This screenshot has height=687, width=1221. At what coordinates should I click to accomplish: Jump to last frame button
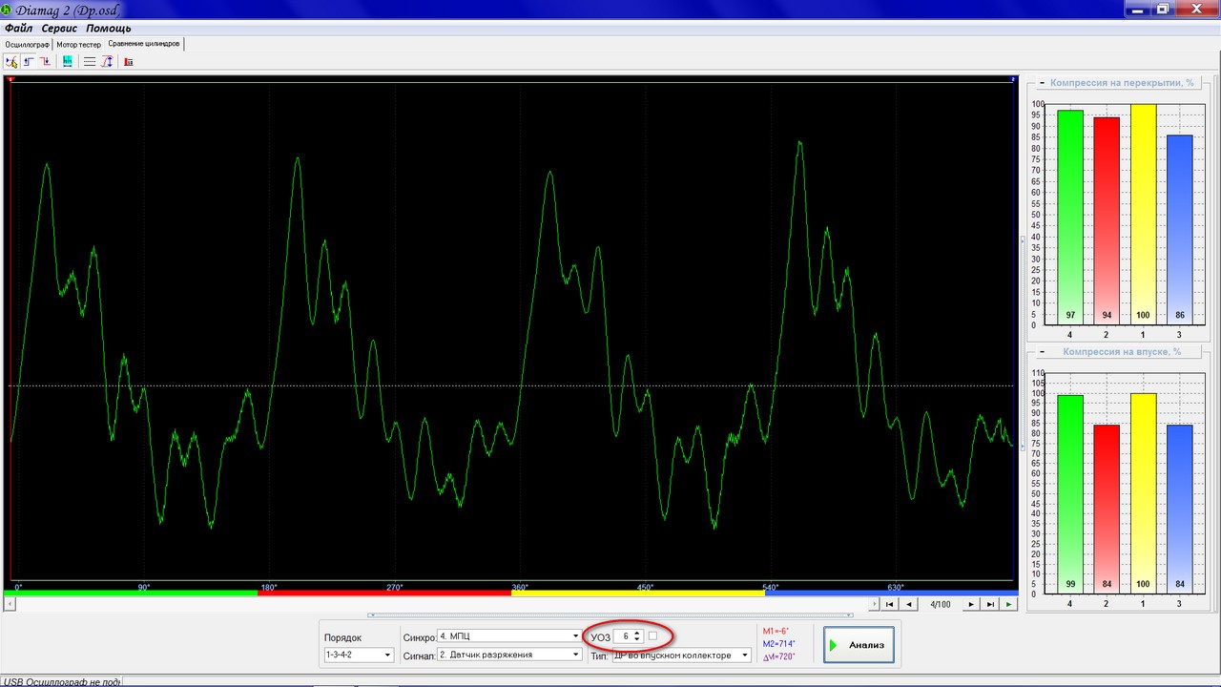click(990, 604)
